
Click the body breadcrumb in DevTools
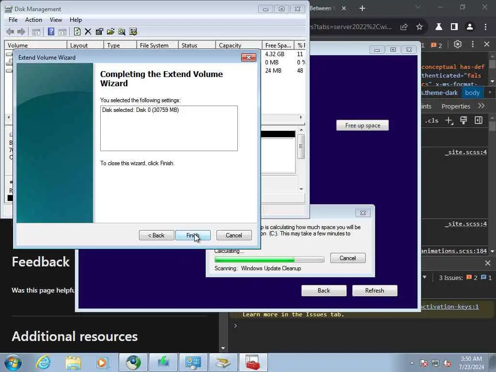[x=472, y=93]
